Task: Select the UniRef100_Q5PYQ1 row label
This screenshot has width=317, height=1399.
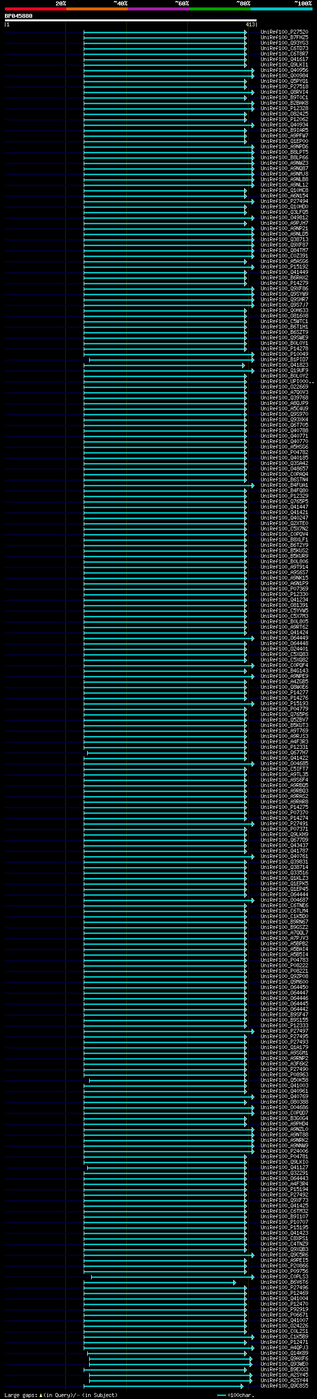Action: pyautogui.click(x=284, y=81)
